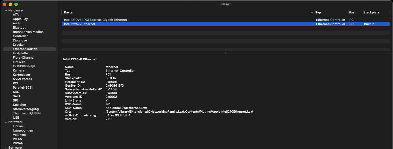Select SPI in the sidebar
393x149 pixels.
point(15,100)
